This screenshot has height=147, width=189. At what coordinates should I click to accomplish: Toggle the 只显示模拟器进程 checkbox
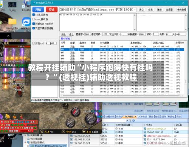coord(34,28)
